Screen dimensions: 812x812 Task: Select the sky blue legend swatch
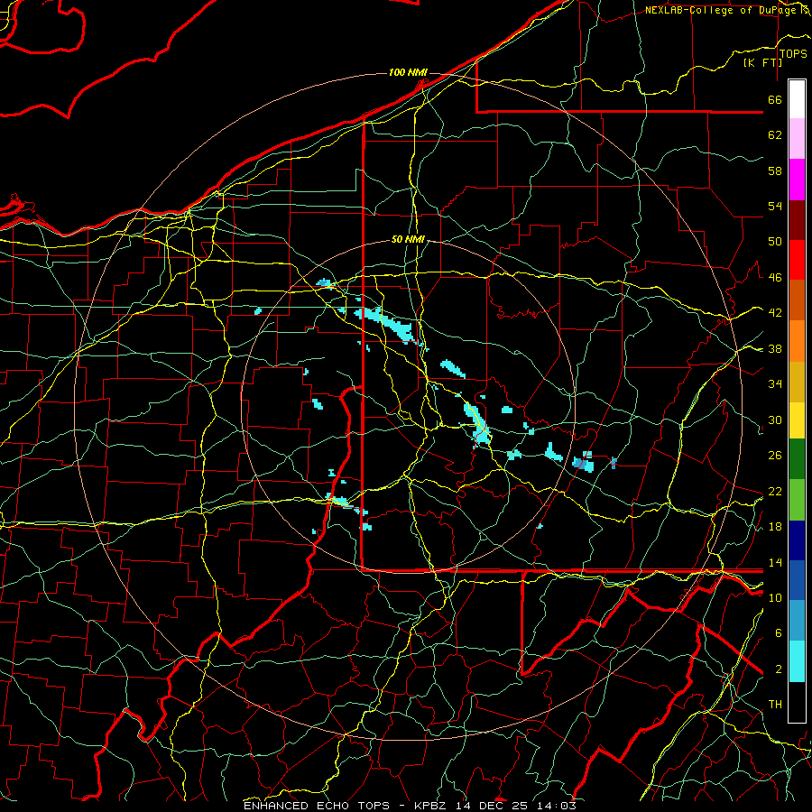pyautogui.click(x=797, y=621)
